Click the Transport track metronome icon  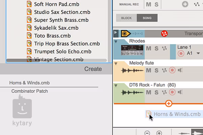[x=126, y=34]
